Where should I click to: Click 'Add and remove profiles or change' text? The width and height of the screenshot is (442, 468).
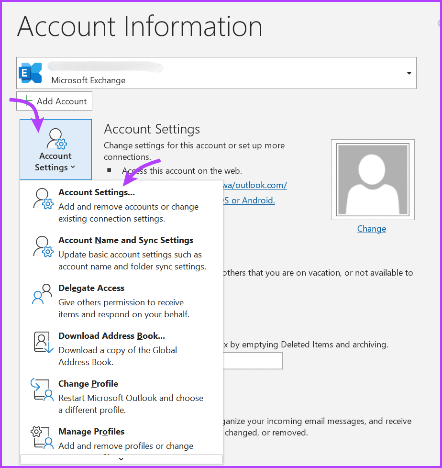pos(126,446)
